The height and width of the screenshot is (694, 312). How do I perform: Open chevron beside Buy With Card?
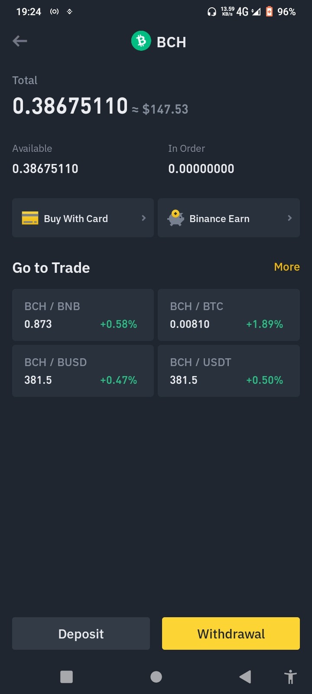tap(143, 218)
